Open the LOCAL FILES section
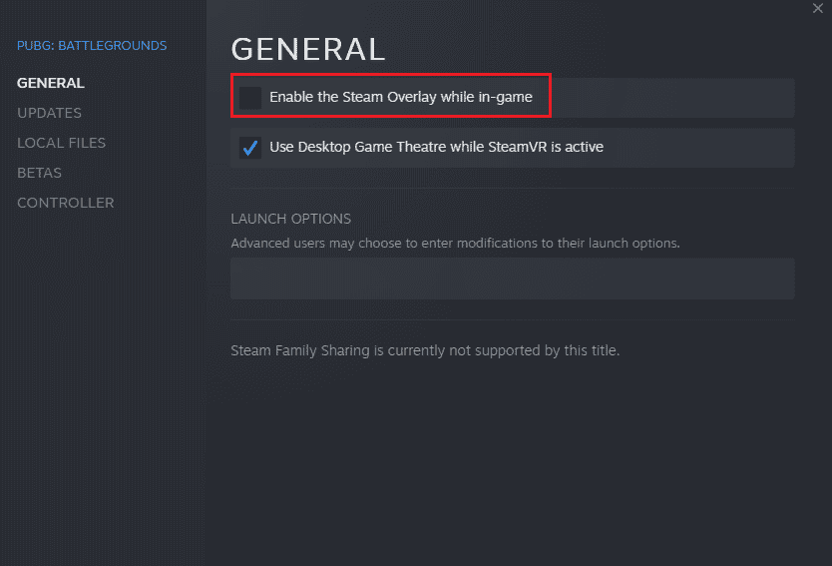Viewport: 832px width, 566px height. click(x=61, y=143)
